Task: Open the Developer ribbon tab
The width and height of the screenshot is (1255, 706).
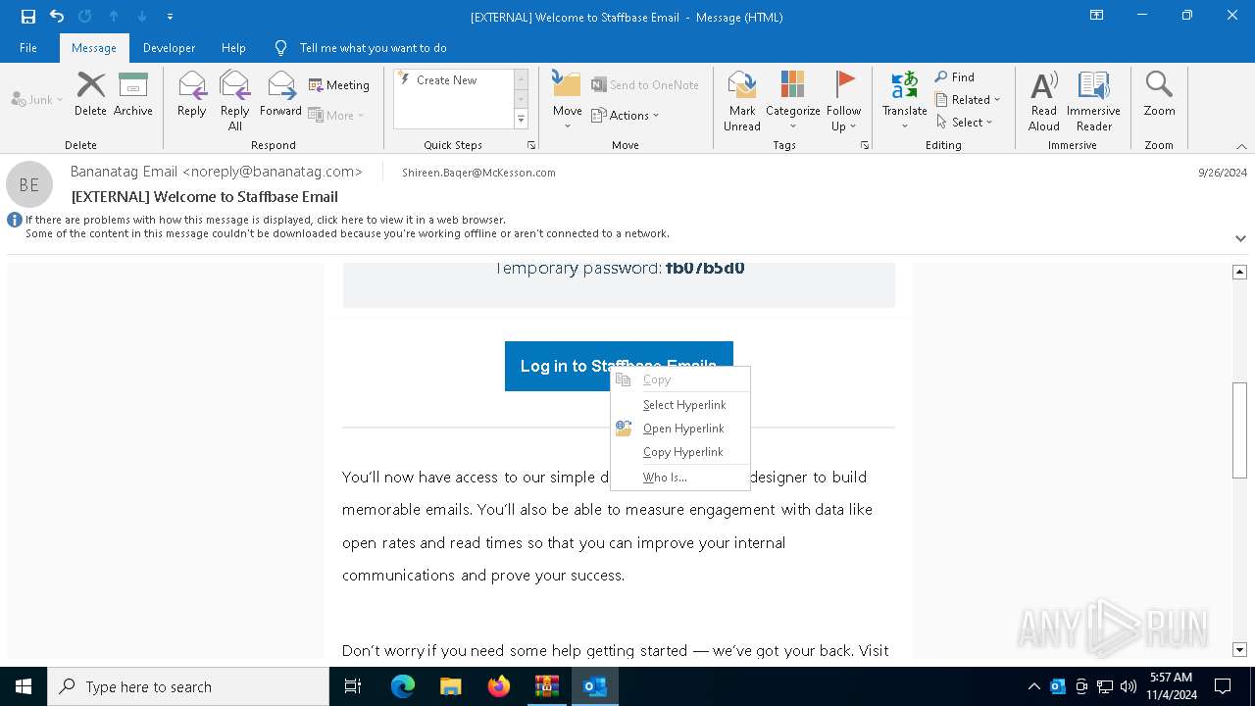Action: pos(169,48)
